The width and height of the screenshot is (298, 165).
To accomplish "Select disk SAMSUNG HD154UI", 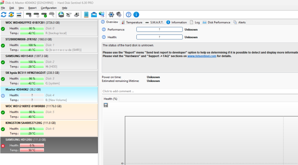I will tap(49, 61).
